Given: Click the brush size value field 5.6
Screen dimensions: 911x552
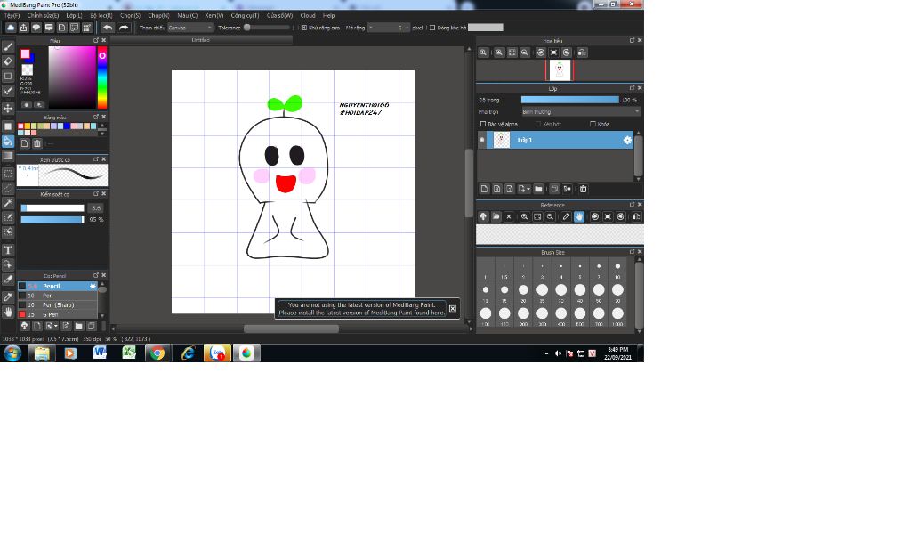Looking at the screenshot, I should 96,208.
